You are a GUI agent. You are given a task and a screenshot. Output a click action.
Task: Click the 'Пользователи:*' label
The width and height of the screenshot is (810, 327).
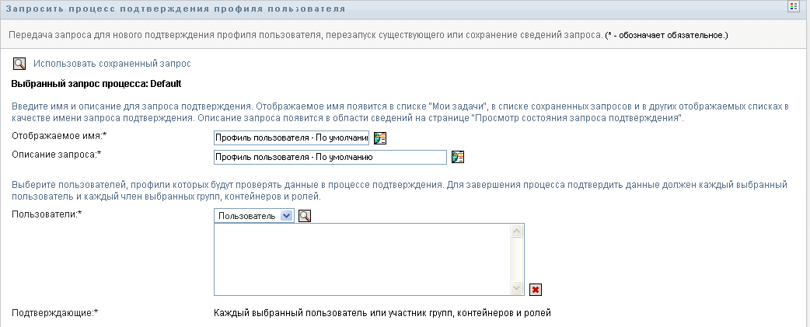click(47, 214)
